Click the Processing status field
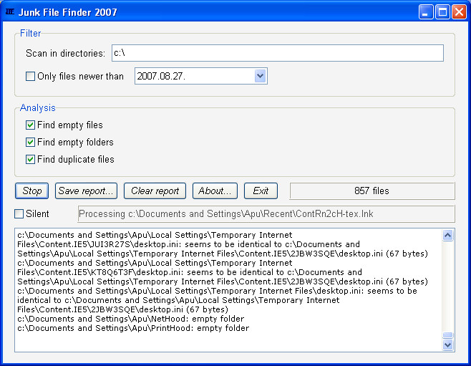 click(266, 213)
